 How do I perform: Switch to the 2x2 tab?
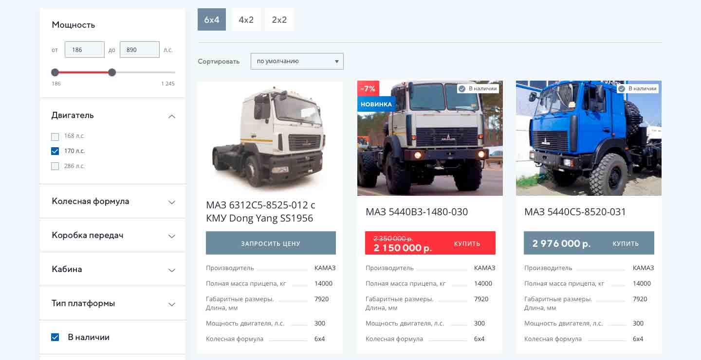[279, 20]
